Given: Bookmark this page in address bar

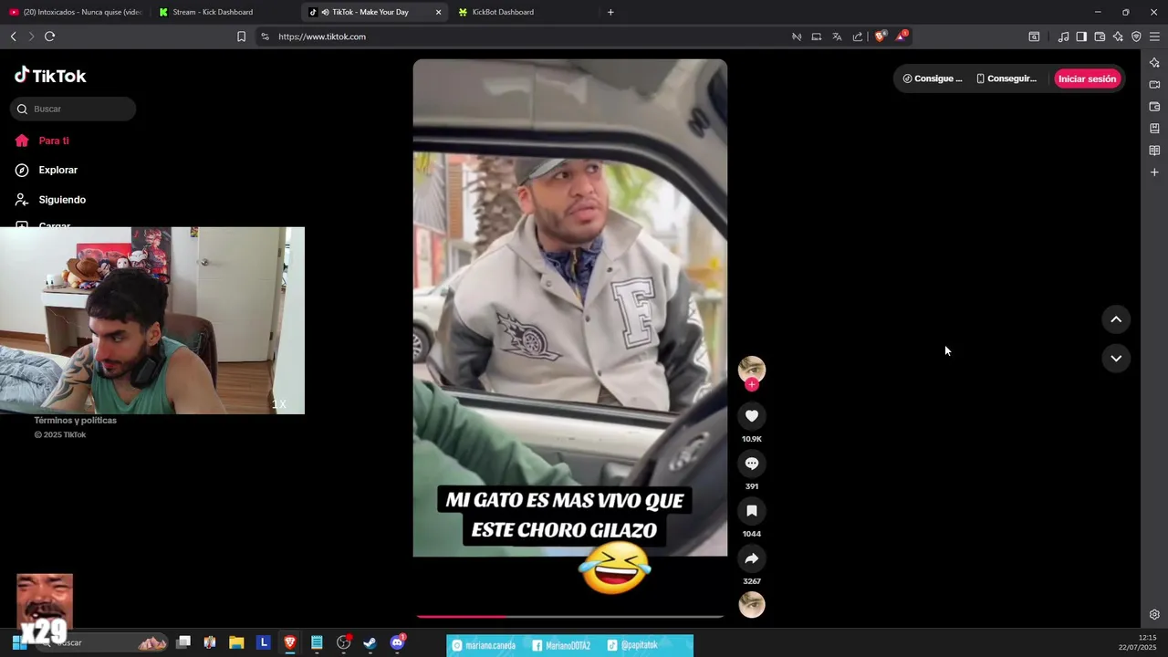Looking at the screenshot, I should 241,36.
